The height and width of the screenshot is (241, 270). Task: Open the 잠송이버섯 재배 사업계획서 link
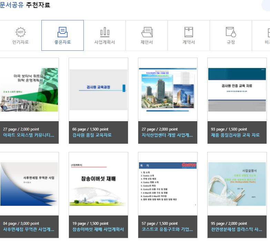(x=98, y=229)
